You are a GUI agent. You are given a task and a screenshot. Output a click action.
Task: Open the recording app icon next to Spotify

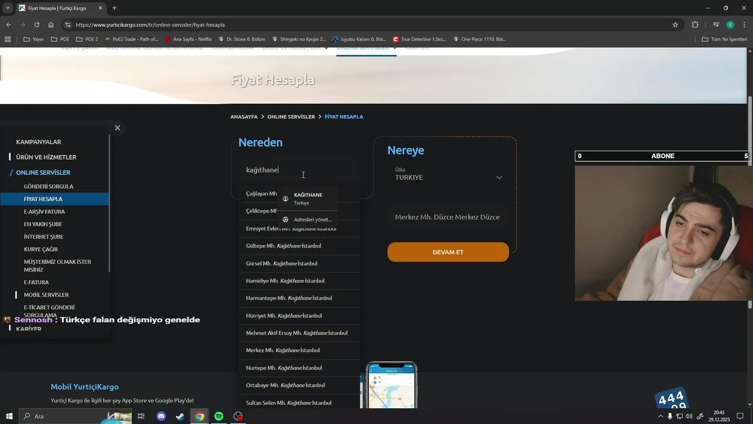pyautogui.click(x=238, y=416)
